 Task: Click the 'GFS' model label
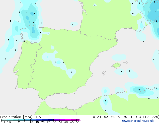(x=38, y=117)
